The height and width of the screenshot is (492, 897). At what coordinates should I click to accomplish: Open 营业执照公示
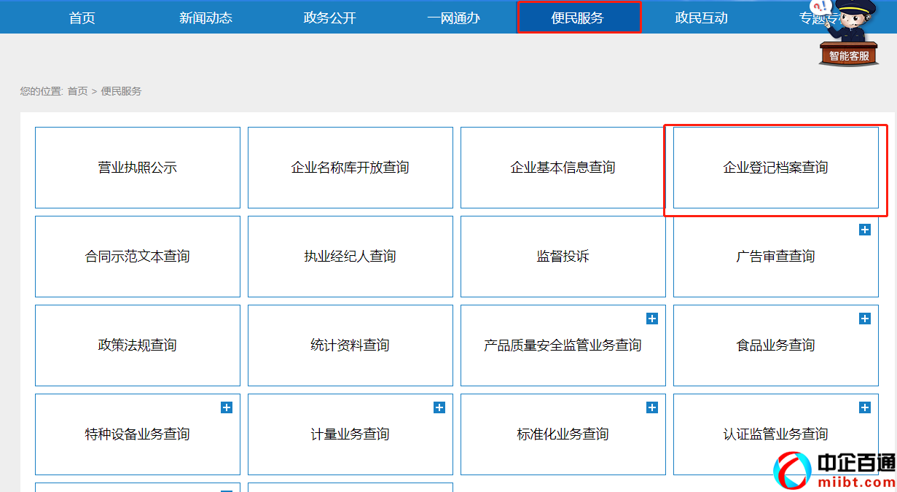(137, 168)
